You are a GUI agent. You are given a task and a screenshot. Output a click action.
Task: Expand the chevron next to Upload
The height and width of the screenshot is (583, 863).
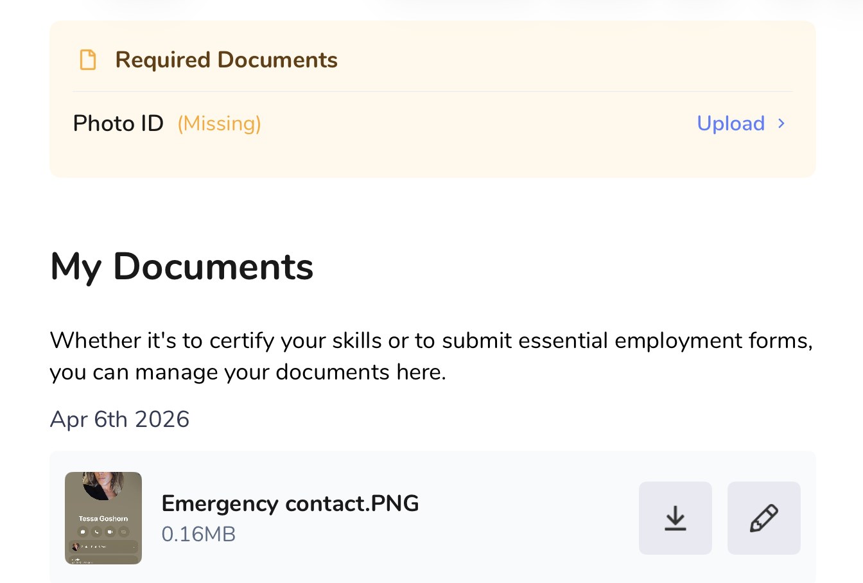pos(781,123)
